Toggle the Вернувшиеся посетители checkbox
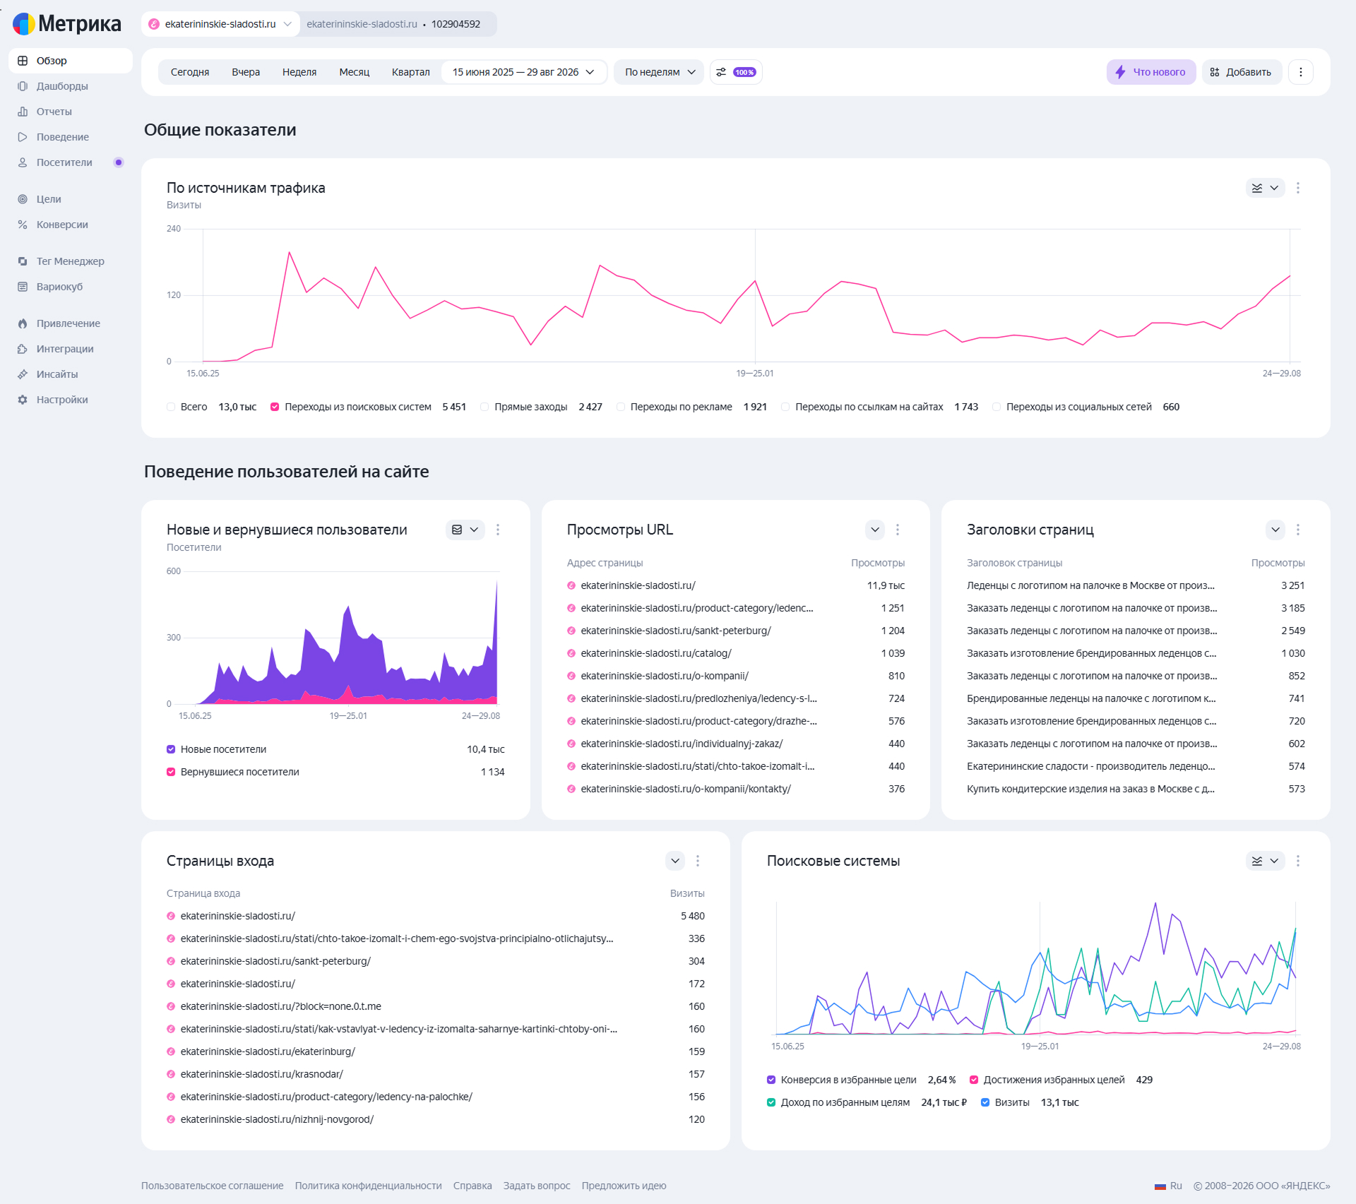The image size is (1356, 1204). (171, 772)
